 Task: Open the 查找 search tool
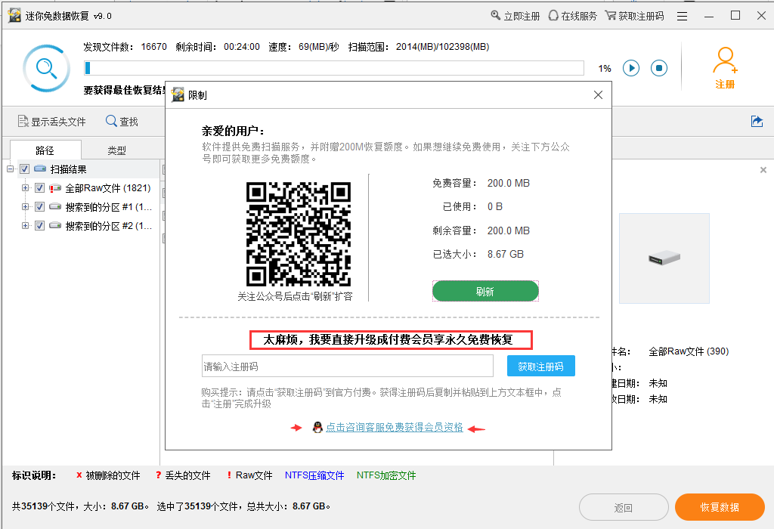pyautogui.click(x=122, y=122)
